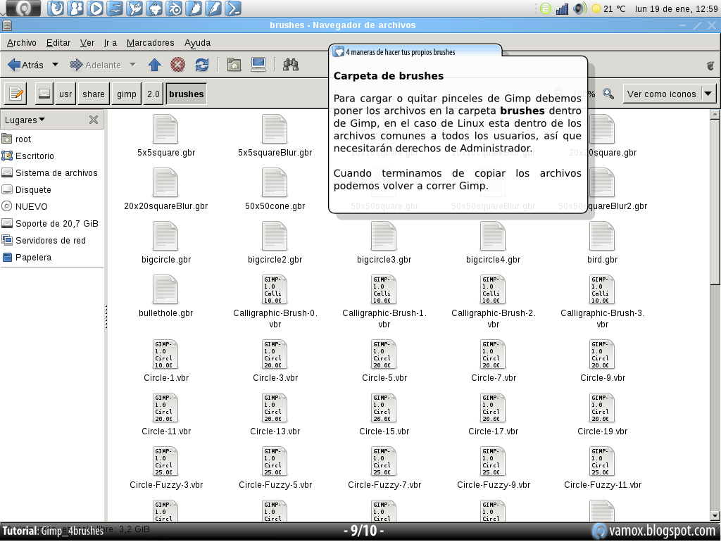Select the 5x5square.gbr file icon
The image size is (721, 542).
(165, 129)
